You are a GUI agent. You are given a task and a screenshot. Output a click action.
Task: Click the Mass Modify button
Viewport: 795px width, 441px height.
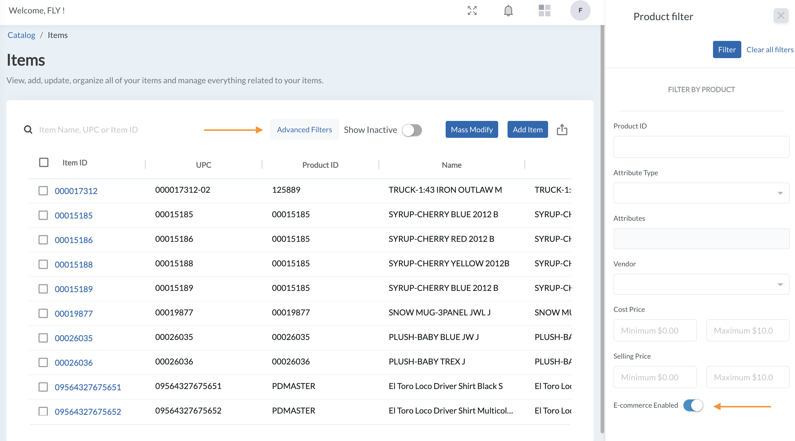click(472, 130)
